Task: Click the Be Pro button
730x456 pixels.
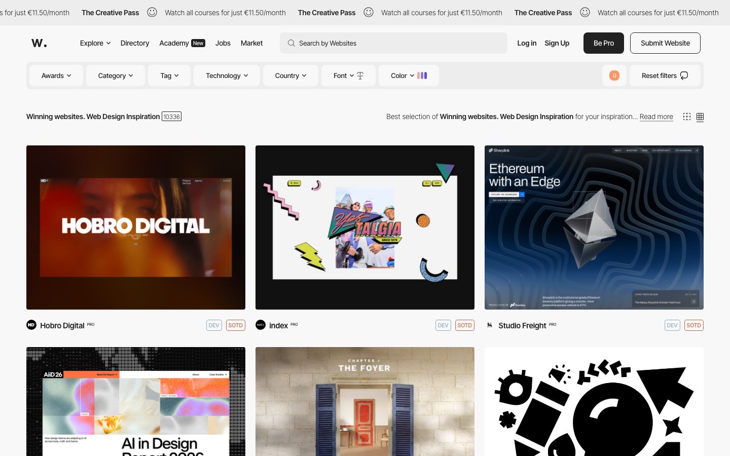Action: point(604,43)
